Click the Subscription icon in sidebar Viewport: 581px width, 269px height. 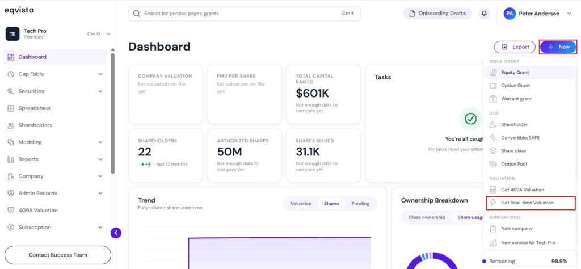pos(11,228)
